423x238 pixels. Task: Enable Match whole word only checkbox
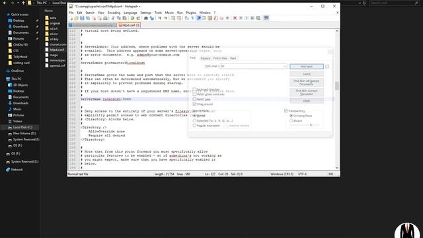pyautogui.click(x=194, y=94)
